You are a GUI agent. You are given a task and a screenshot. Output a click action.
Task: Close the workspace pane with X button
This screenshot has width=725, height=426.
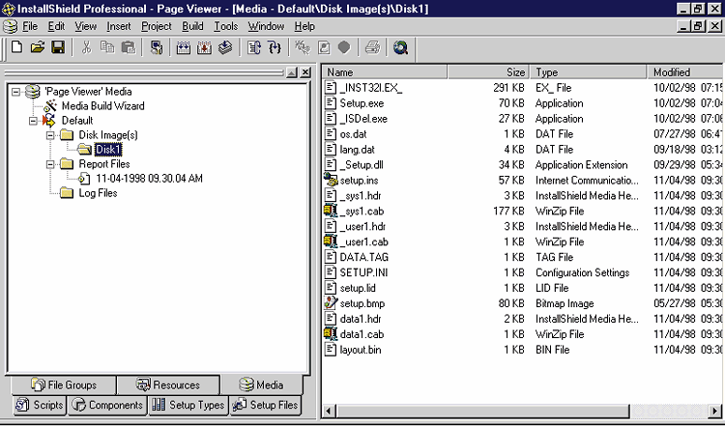[305, 72]
